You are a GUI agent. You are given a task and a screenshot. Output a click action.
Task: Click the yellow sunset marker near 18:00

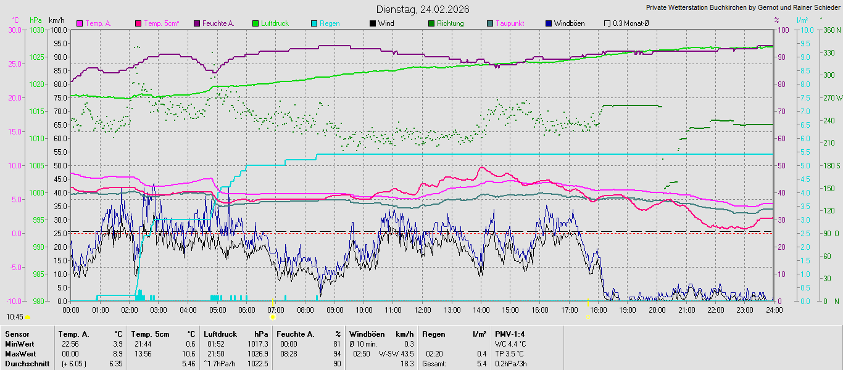tap(588, 317)
